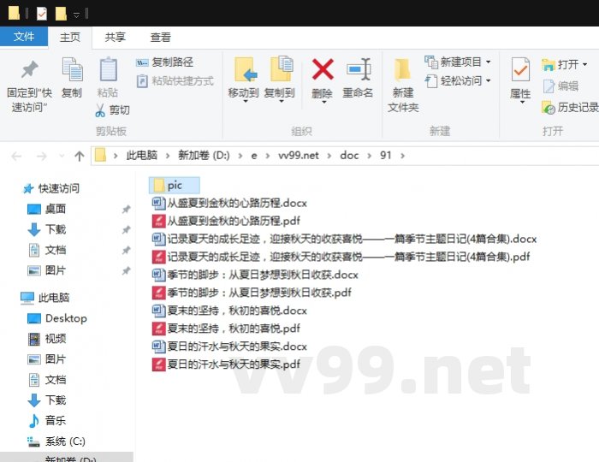The image size is (599, 462).
Task: Select Copy path (复制路径) option
Action: (x=164, y=62)
